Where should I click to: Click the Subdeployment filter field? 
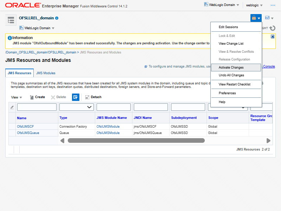click(188, 107)
